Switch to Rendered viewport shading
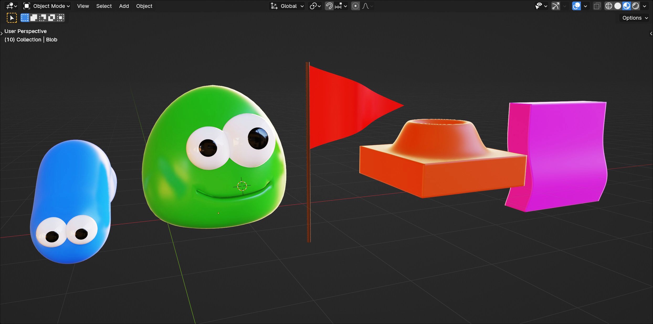653x324 pixels. [635, 6]
